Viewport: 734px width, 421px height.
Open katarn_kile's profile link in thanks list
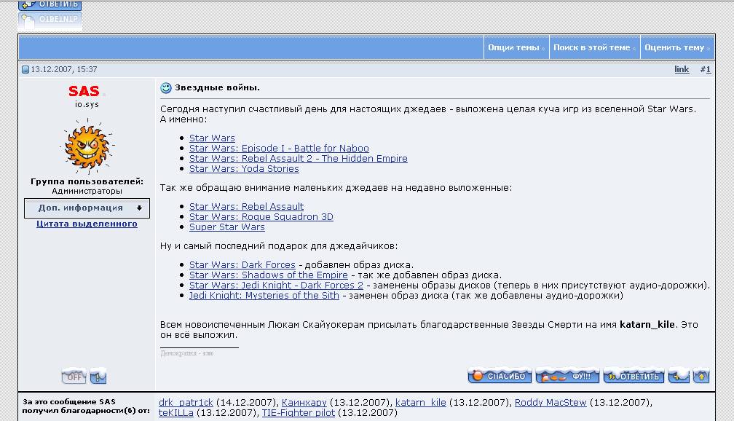(421, 403)
